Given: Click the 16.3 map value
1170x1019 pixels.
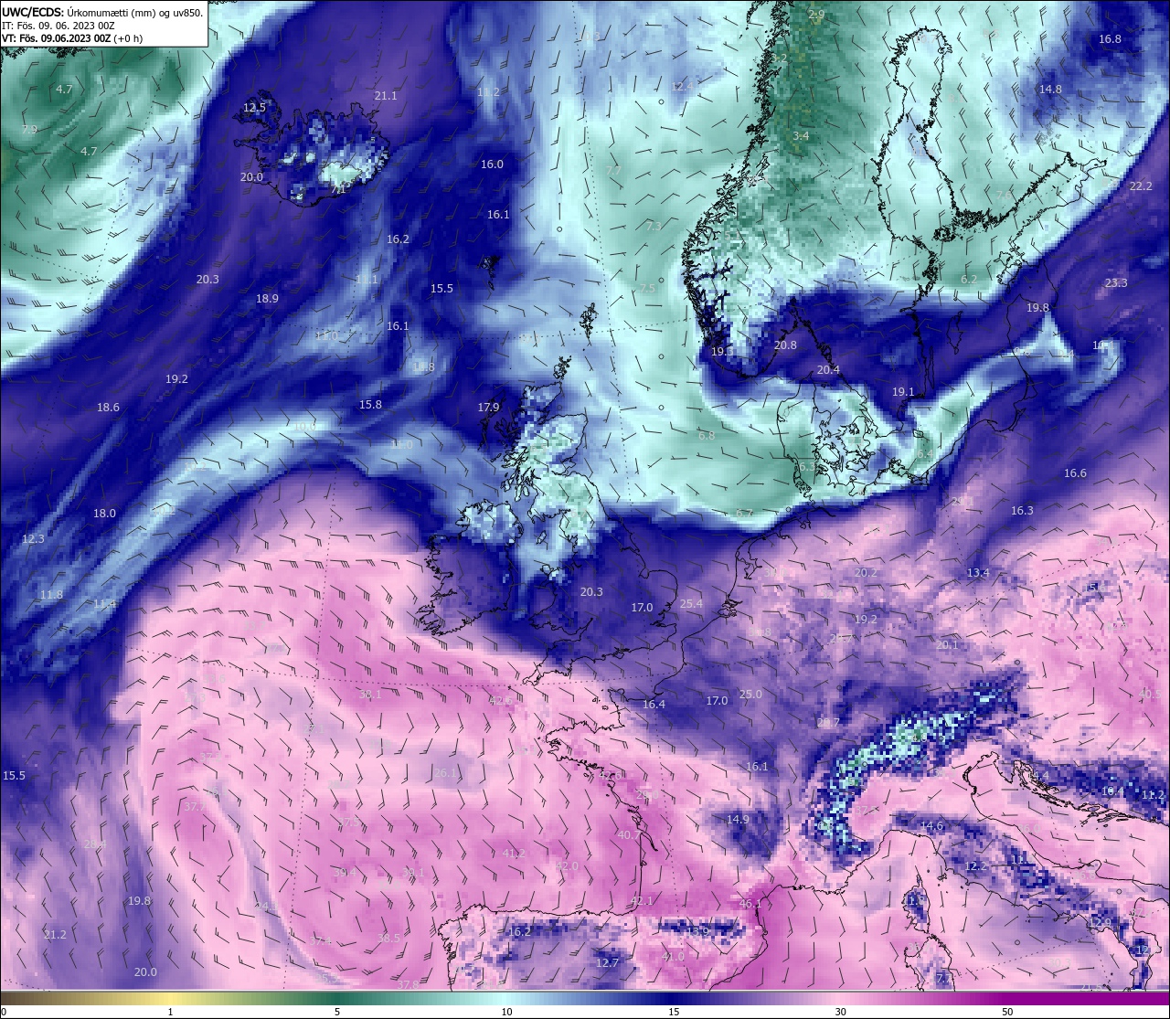Looking at the screenshot, I should (x=1022, y=511).
